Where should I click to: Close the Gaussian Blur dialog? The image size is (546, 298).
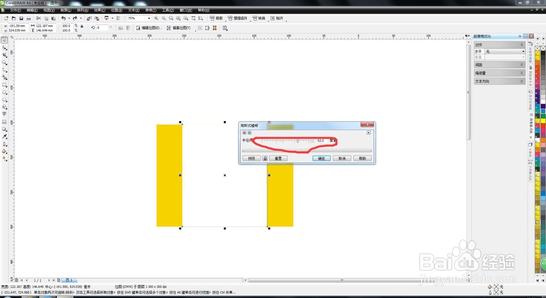367,124
